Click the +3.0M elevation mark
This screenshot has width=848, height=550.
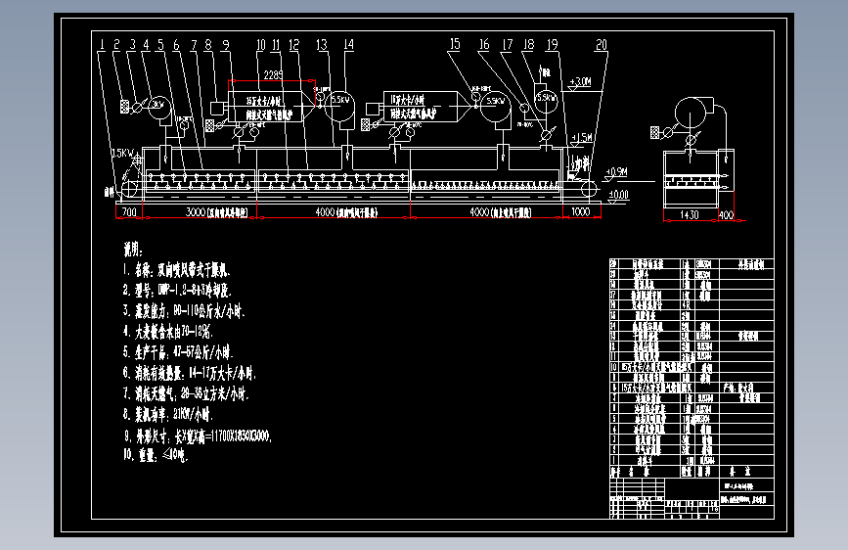click(580, 82)
